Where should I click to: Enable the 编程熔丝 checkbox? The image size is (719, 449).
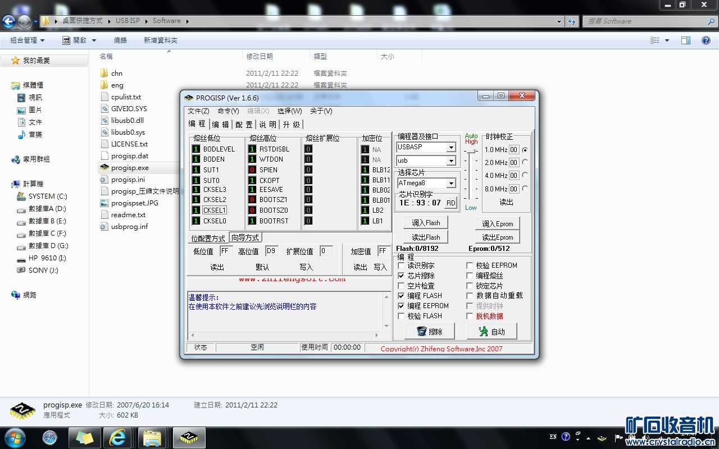click(x=470, y=276)
